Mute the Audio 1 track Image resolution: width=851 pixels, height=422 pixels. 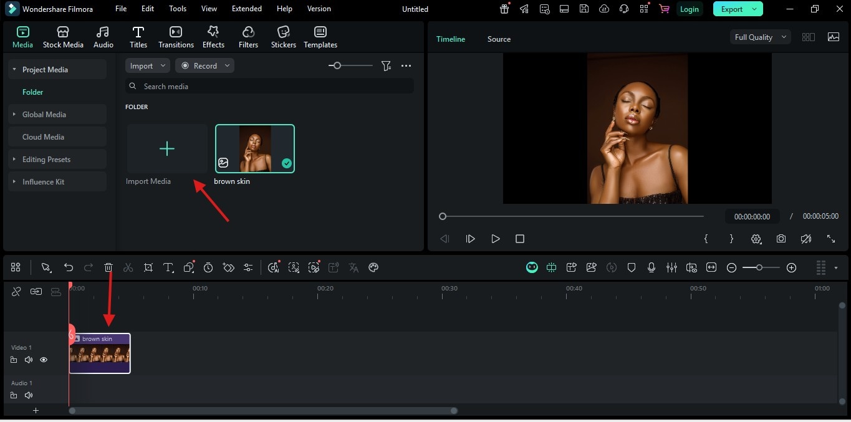[x=28, y=395]
